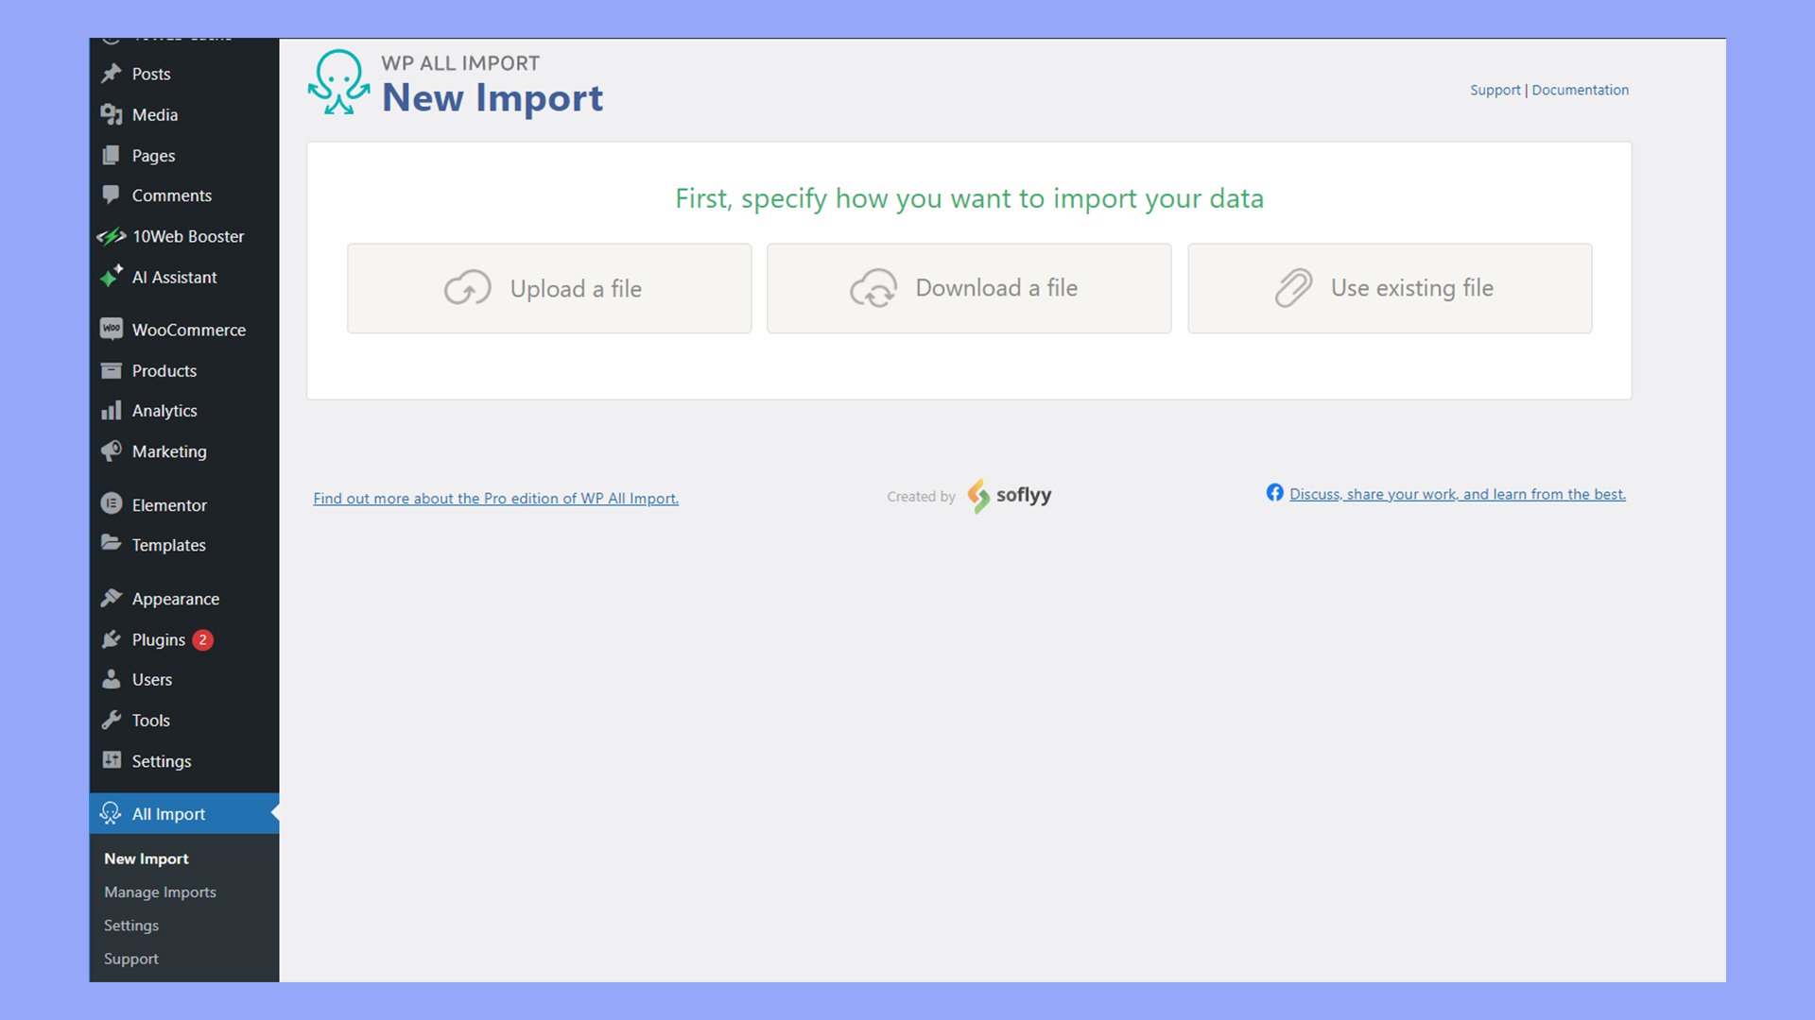This screenshot has width=1815, height=1020.
Task: Open Settings under All Import submenu
Action: [131, 926]
